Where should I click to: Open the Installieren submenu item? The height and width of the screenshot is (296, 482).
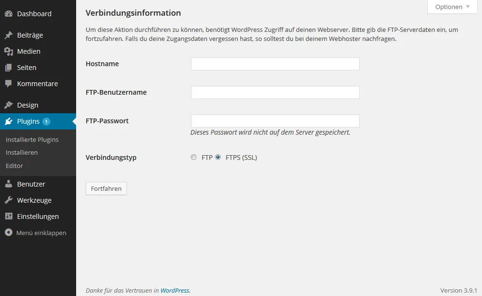point(21,152)
